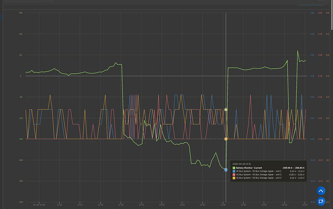Click blue swatch for Voltage ripple unit 1
This screenshot has width=333, height=209.
click(234, 171)
